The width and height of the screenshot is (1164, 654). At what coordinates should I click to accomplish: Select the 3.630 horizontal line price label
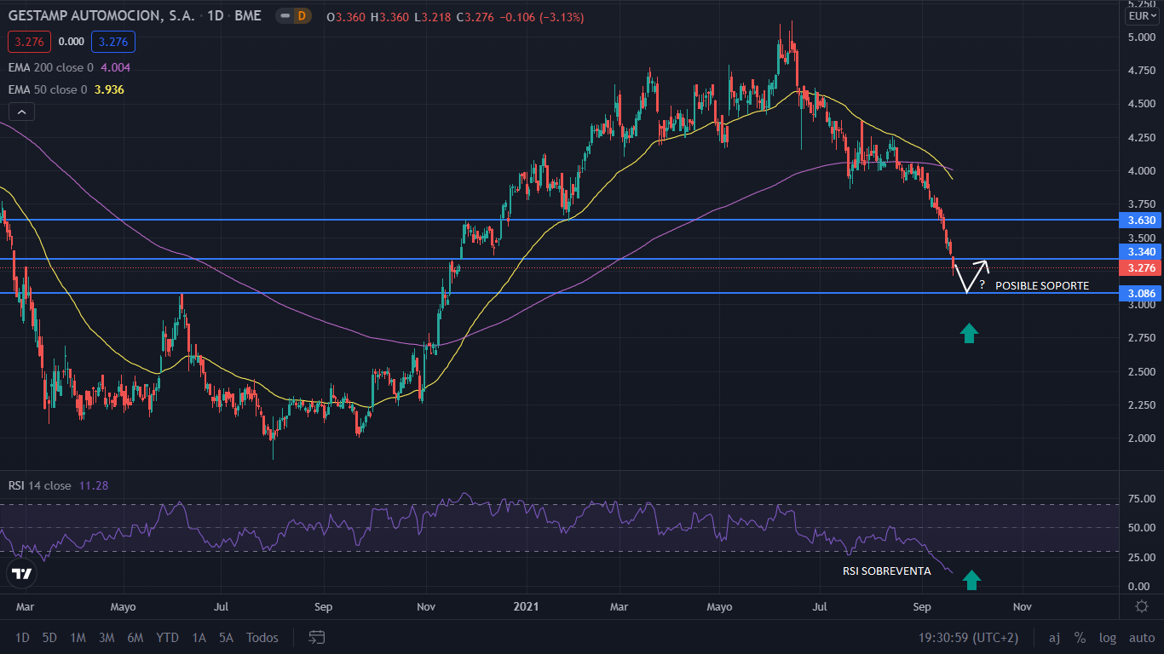pos(1142,220)
